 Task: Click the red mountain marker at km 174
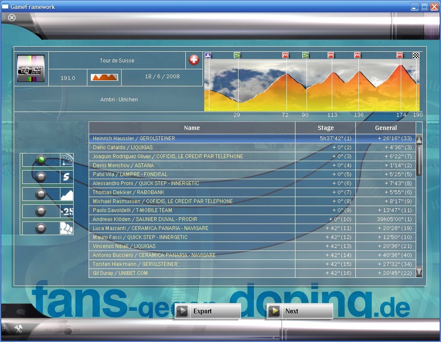pos(399,55)
